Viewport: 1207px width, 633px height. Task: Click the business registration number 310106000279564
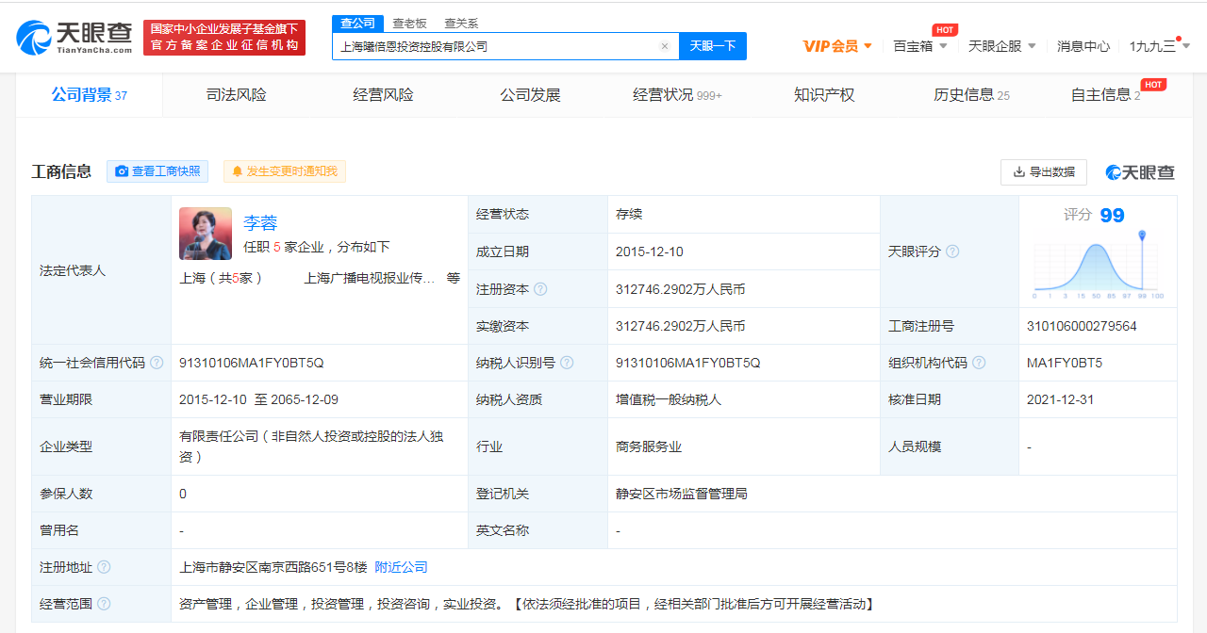pyautogui.click(x=1082, y=326)
